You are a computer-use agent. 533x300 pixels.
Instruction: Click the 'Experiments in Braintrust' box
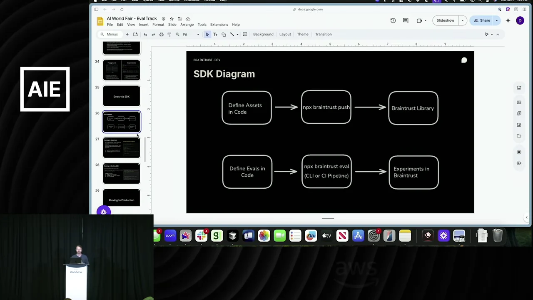[413, 172]
